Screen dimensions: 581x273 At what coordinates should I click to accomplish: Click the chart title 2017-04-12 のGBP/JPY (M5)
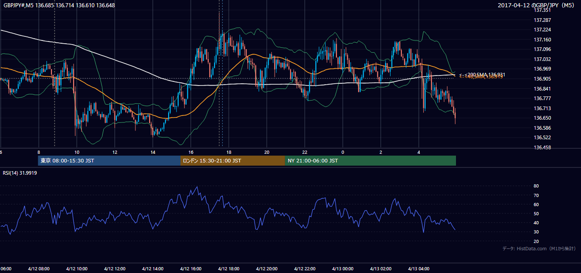[536, 5]
